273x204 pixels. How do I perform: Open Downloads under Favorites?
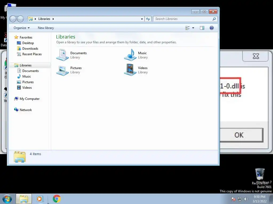click(30, 49)
